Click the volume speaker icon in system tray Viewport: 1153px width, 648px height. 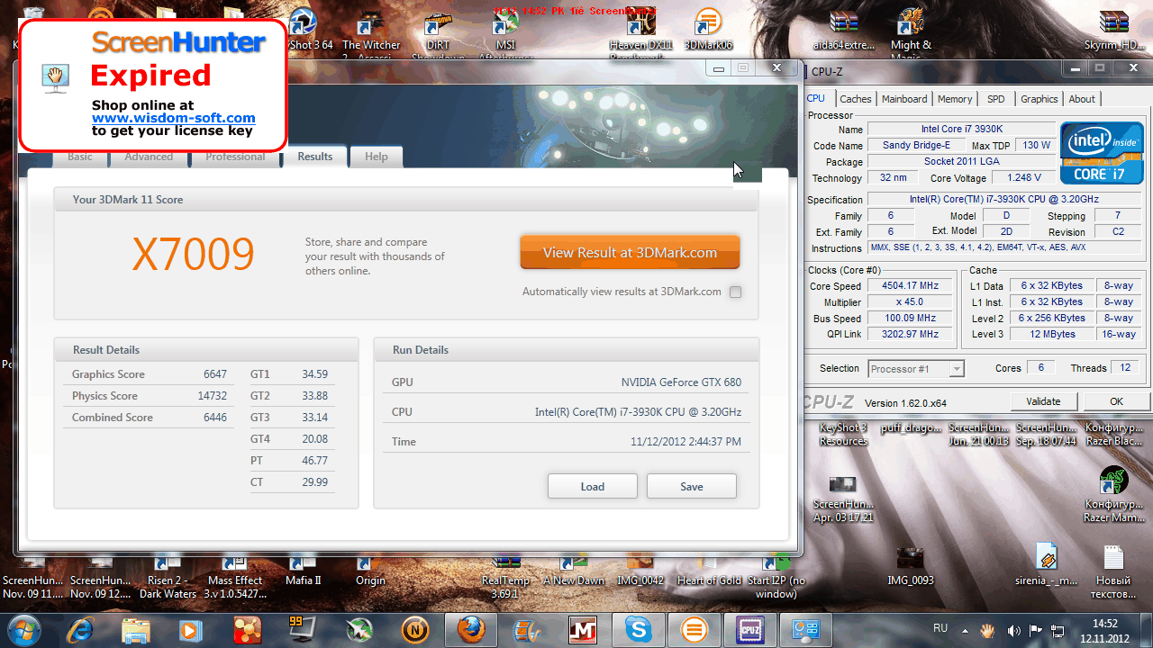(x=1013, y=630)
